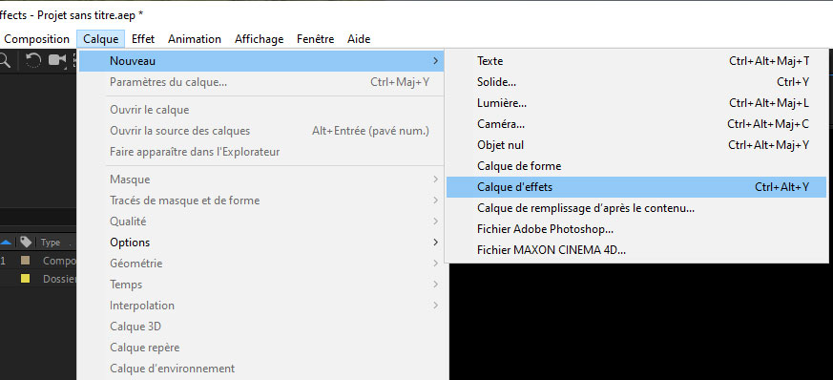Click the Calque menu in the menu bar
Screen dimensions: 833x380
101,39
